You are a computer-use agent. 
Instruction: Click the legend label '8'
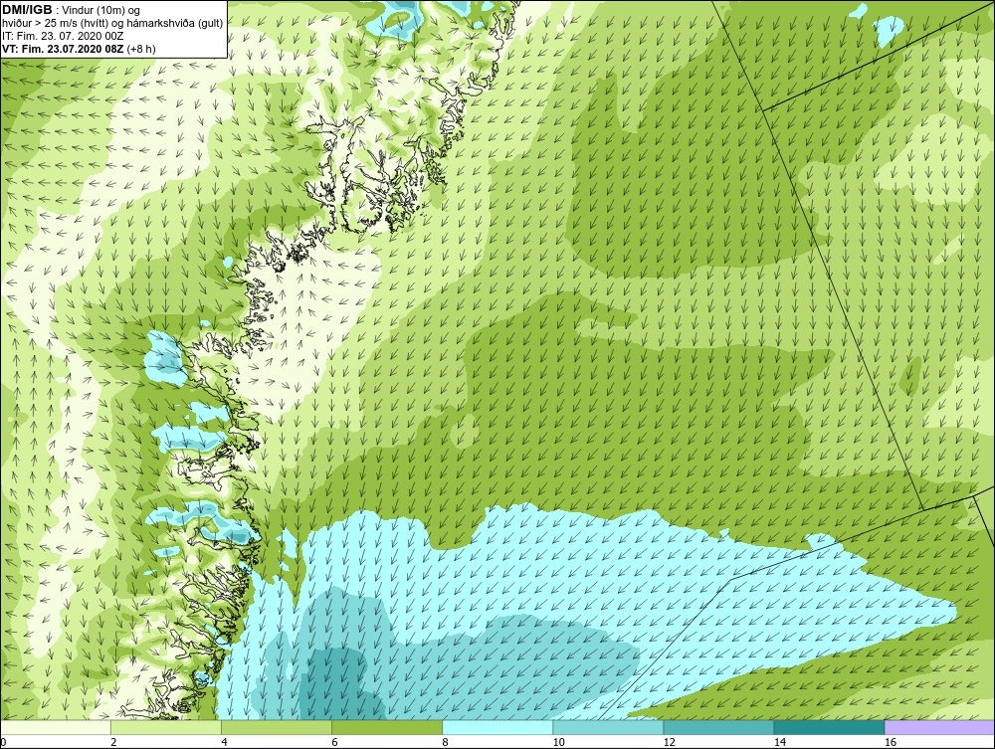coord(445,742)
